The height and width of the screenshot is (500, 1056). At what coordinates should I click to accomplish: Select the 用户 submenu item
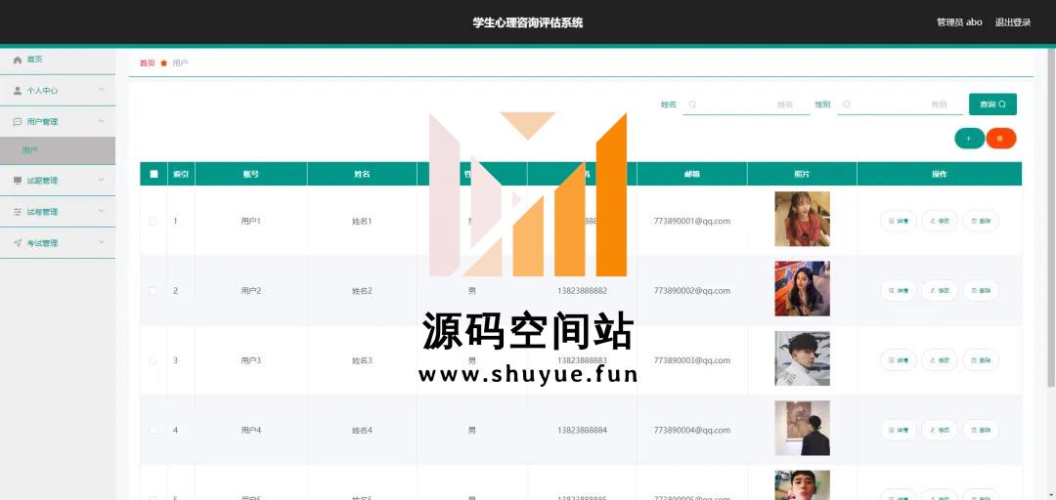click(58, 150)
